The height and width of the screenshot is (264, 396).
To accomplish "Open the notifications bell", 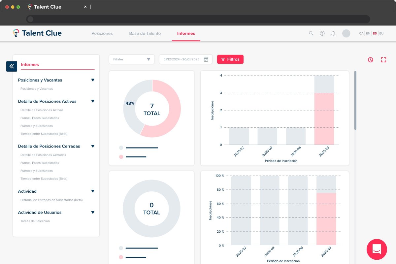I will (333, 33).
